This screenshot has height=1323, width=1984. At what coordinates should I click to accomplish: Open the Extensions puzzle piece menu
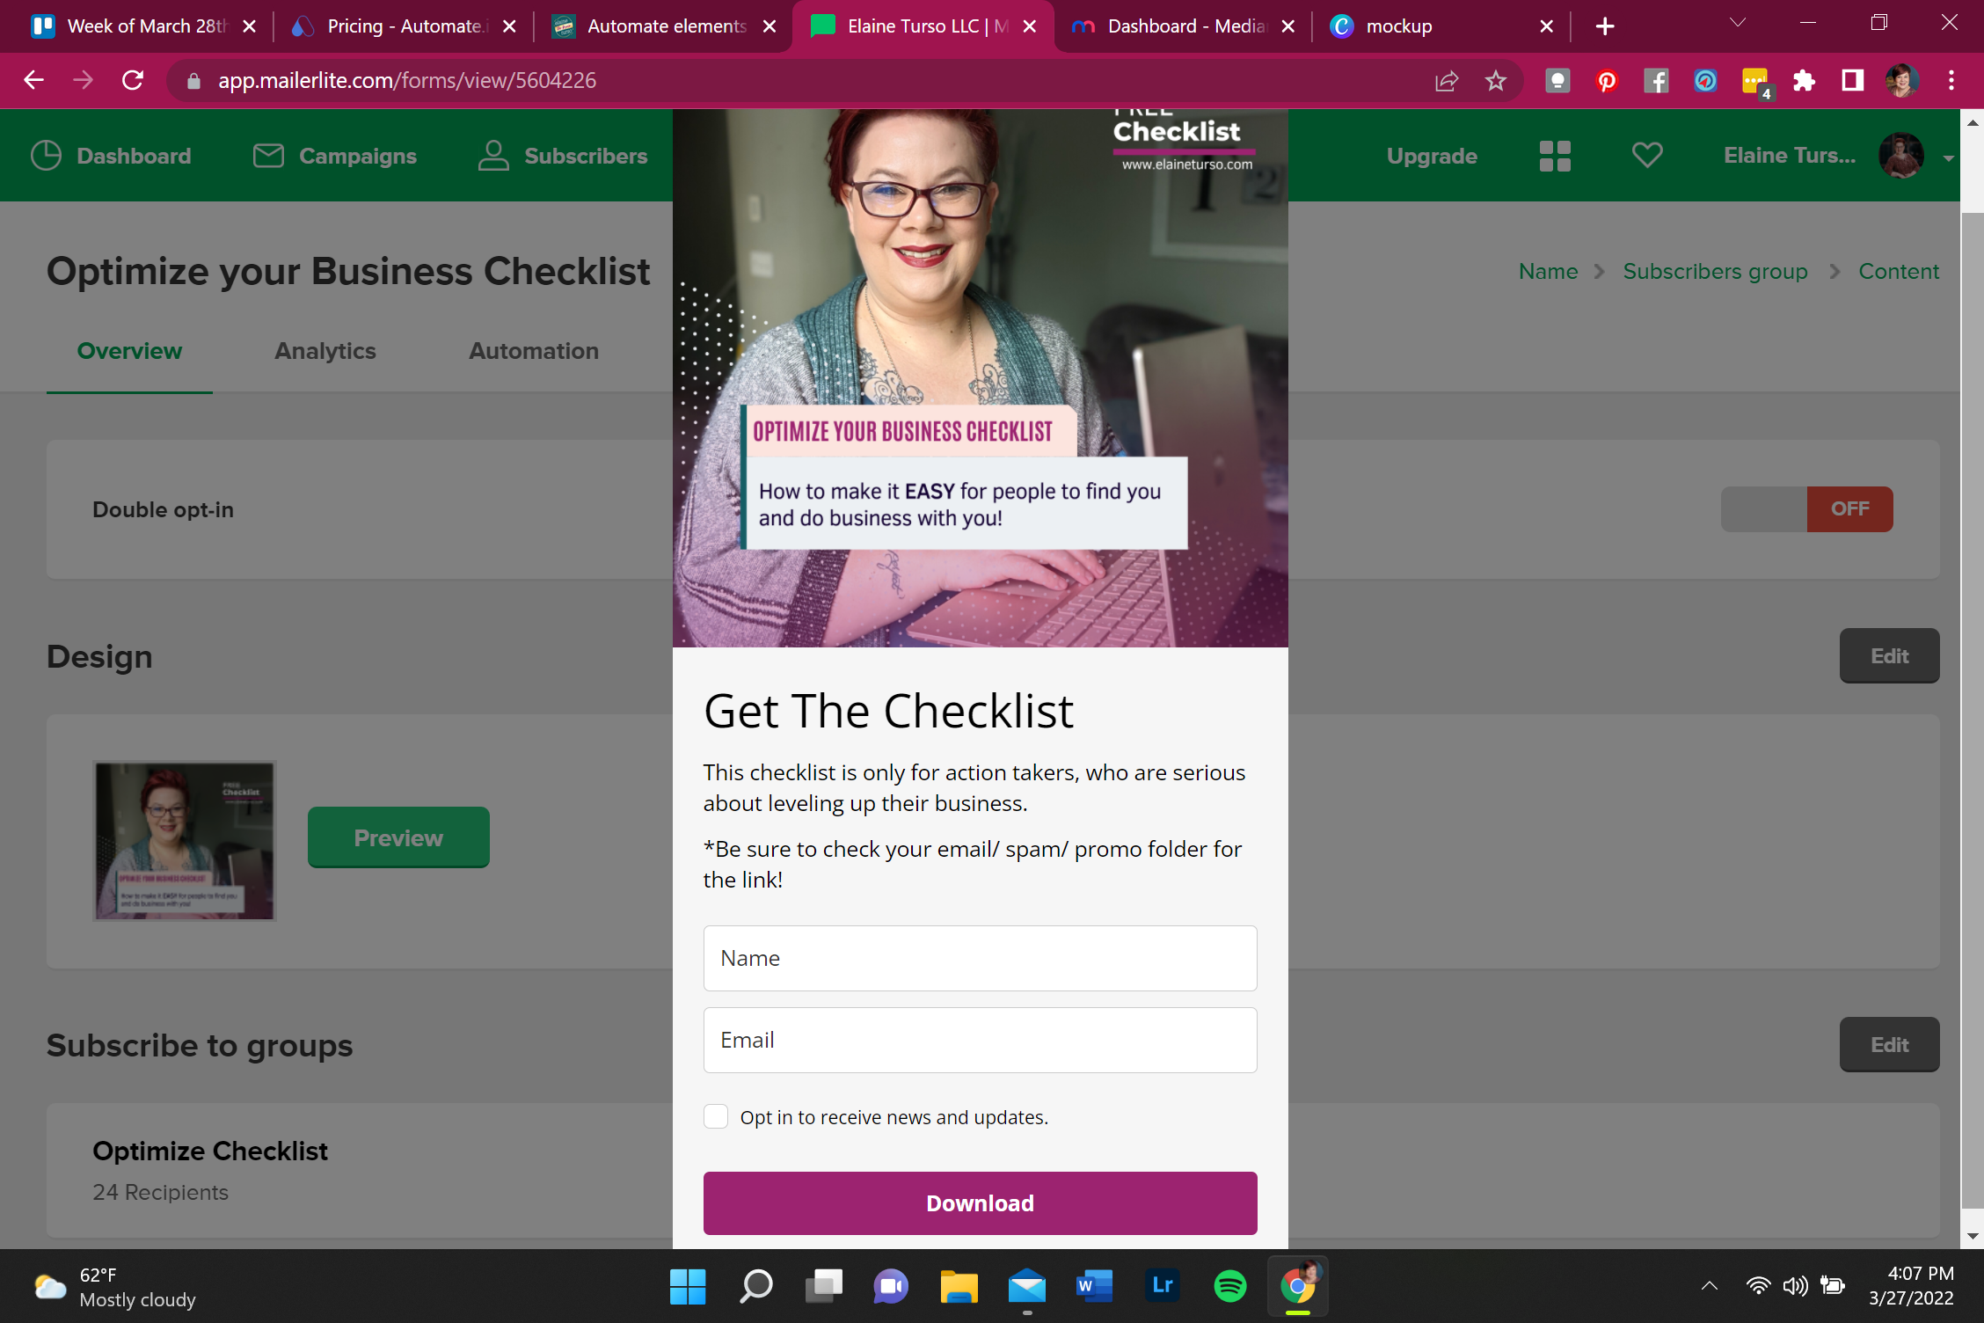1804,81
